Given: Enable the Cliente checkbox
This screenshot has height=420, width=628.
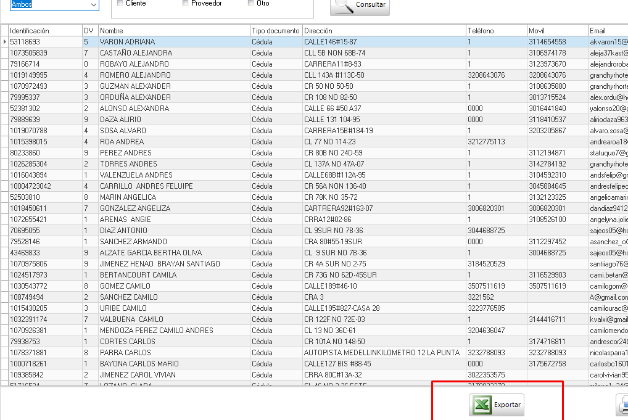Looking at the screenshot, I should tap(120, 3).
